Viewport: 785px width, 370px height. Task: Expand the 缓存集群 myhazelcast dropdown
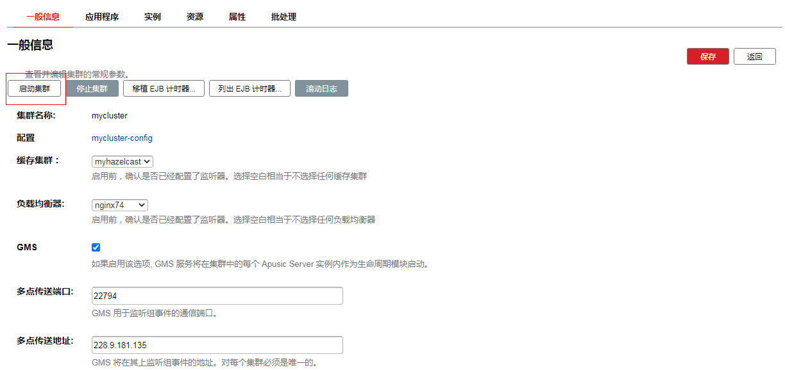coord(122,162)
